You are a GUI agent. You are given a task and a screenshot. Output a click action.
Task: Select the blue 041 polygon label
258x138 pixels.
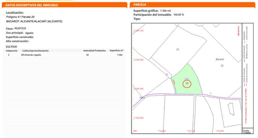coord(187,79)
